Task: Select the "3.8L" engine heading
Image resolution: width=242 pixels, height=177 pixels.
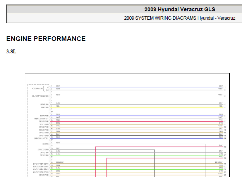Action: (x=11, y=51)
